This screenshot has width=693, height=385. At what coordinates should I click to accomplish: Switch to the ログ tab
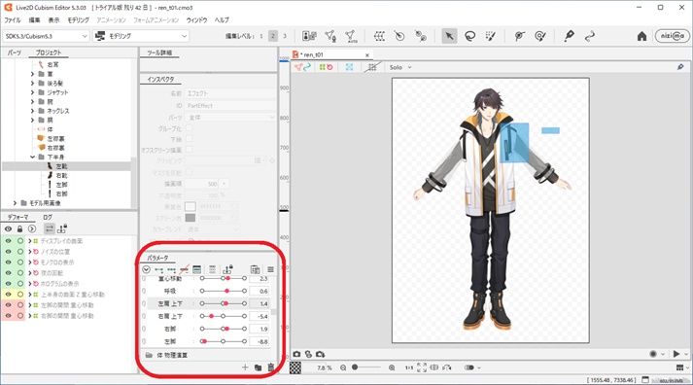point(48,217)
